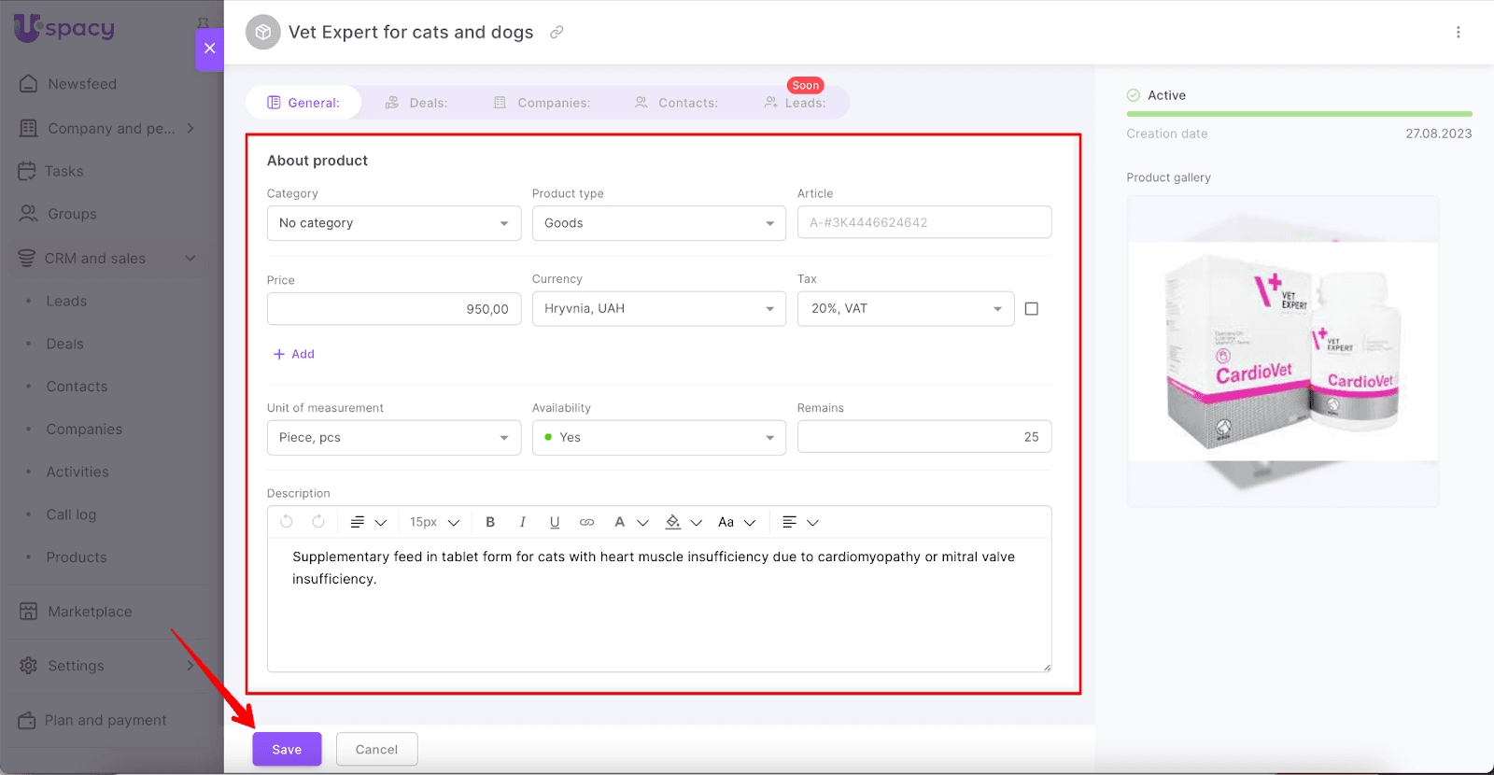Screen dimensions: 1494x775
Task: Change Availability dropdown currently set to Yes
Action: 658,437
